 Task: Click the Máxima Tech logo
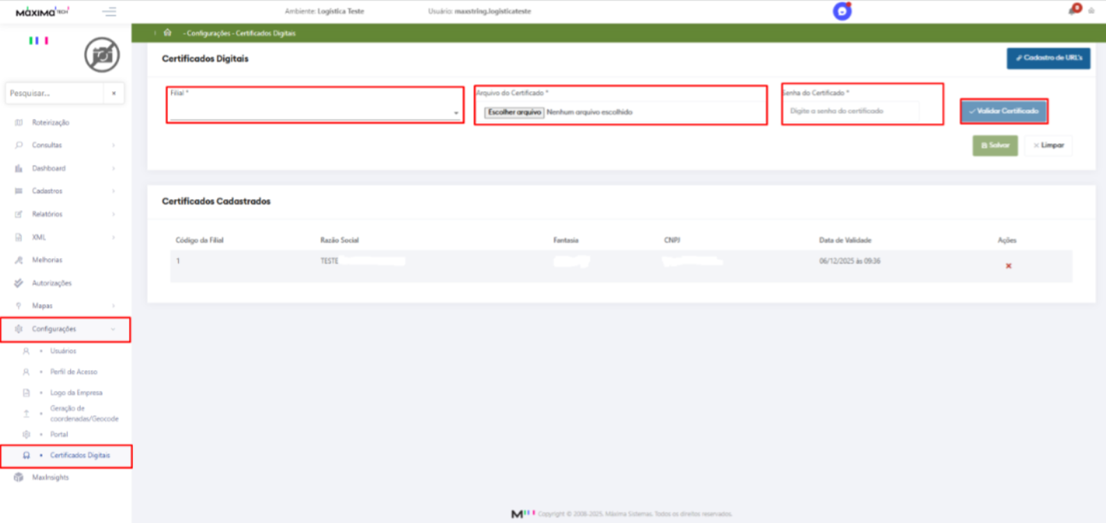pyautogui.click(x=42, y=12)
